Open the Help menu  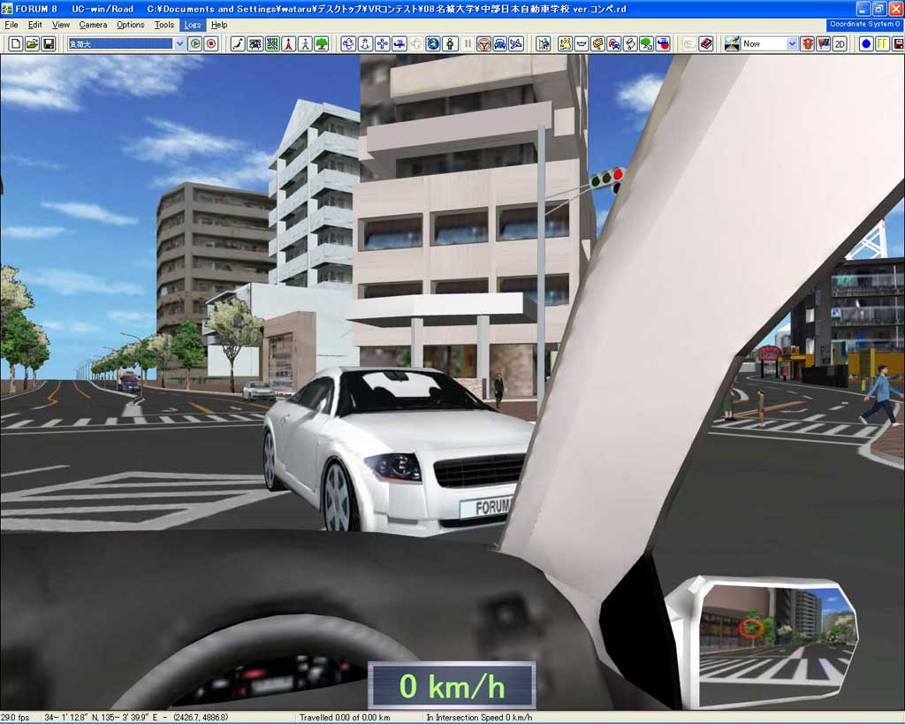click(219, 25)
